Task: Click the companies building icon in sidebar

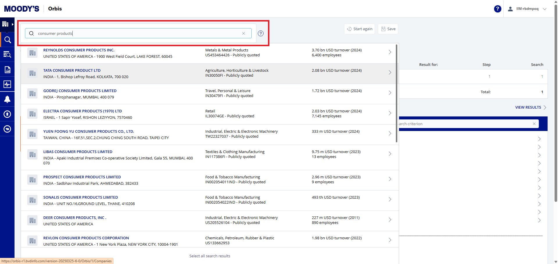Action: [x=6, y=24]
